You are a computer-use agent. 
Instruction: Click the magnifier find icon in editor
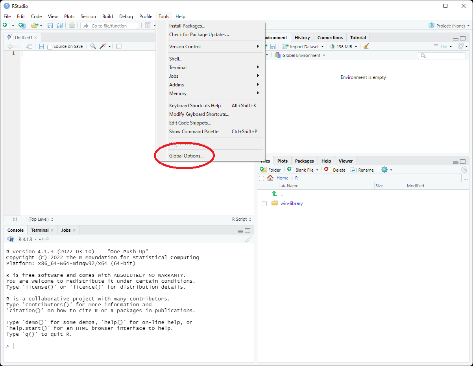click(x=93, y=46)
